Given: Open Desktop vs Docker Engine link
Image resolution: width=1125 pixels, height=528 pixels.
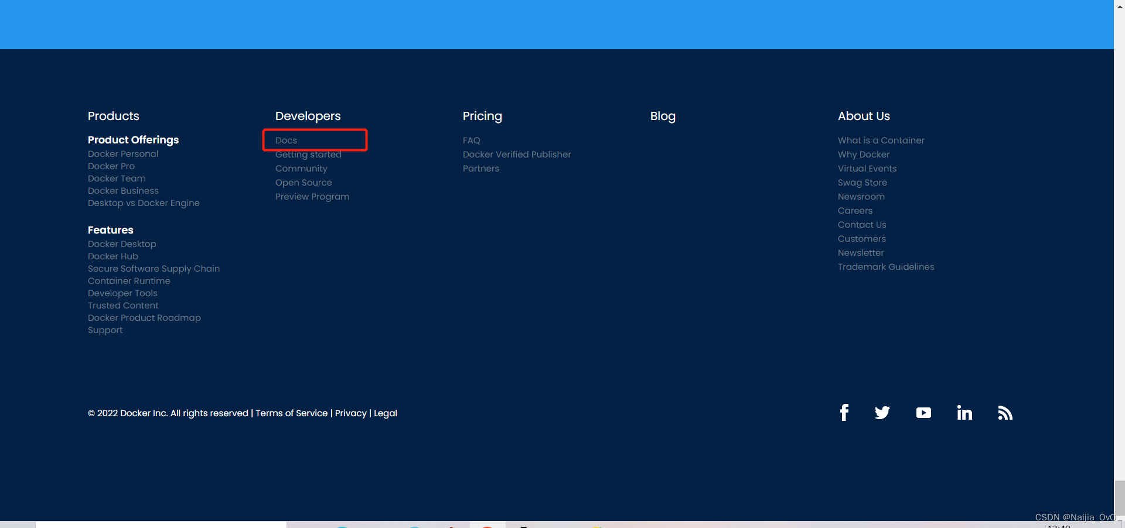Looking at the screenshot, I should (144, 203).
